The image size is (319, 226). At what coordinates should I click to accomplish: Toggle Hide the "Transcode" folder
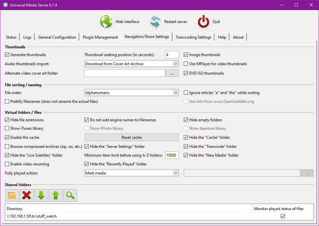[186, 147]
